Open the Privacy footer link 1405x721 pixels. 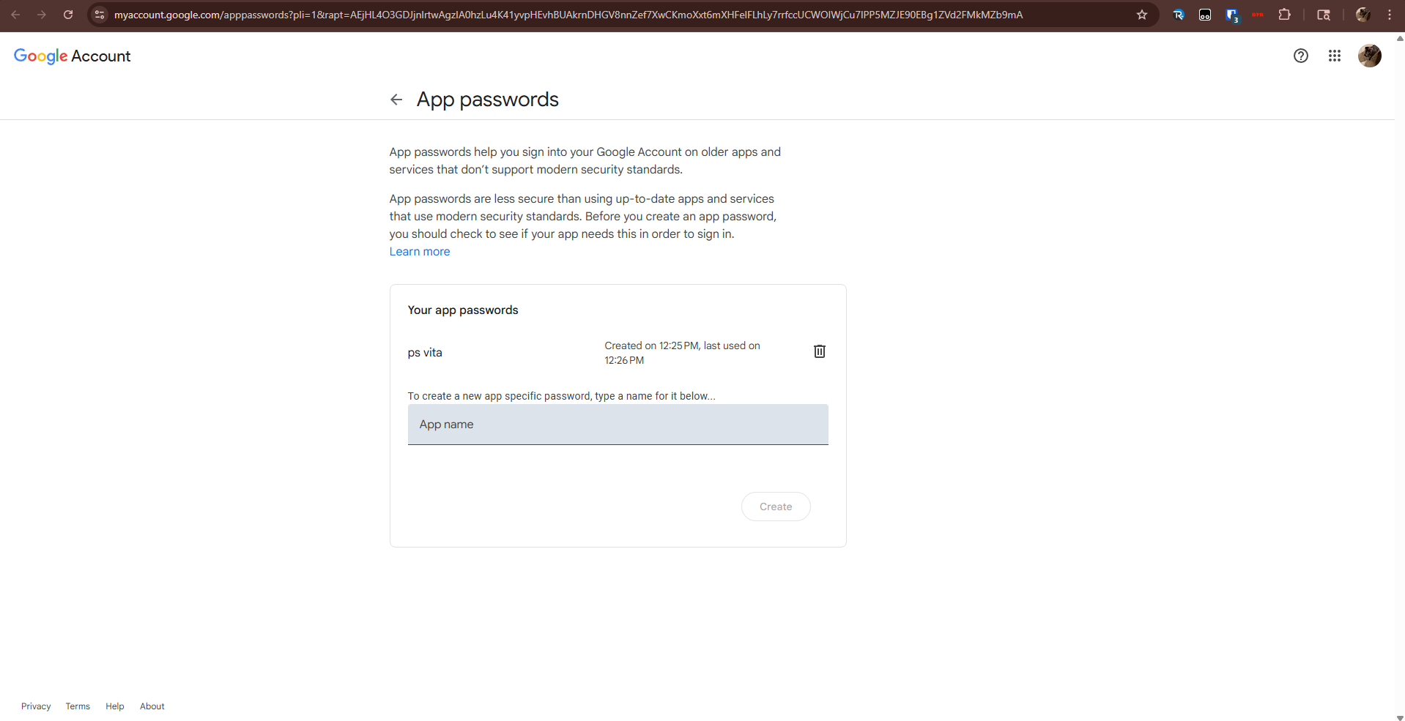click(36, 706)
